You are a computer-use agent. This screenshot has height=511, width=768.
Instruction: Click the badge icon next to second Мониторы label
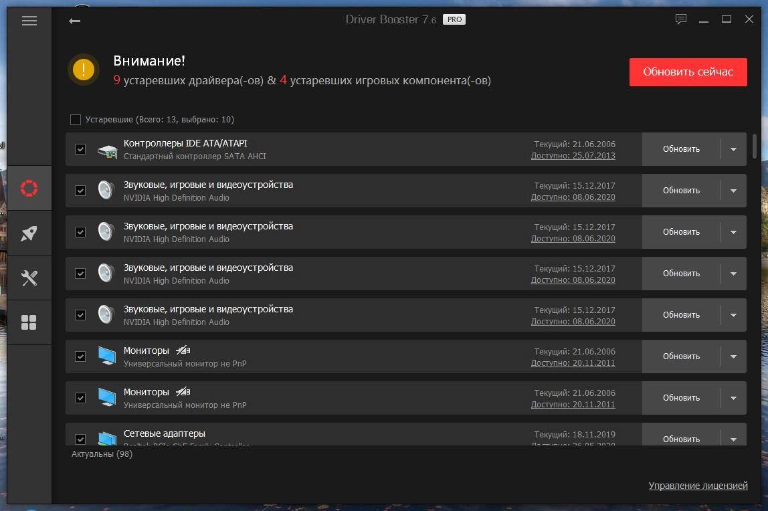tap(183, 392)
